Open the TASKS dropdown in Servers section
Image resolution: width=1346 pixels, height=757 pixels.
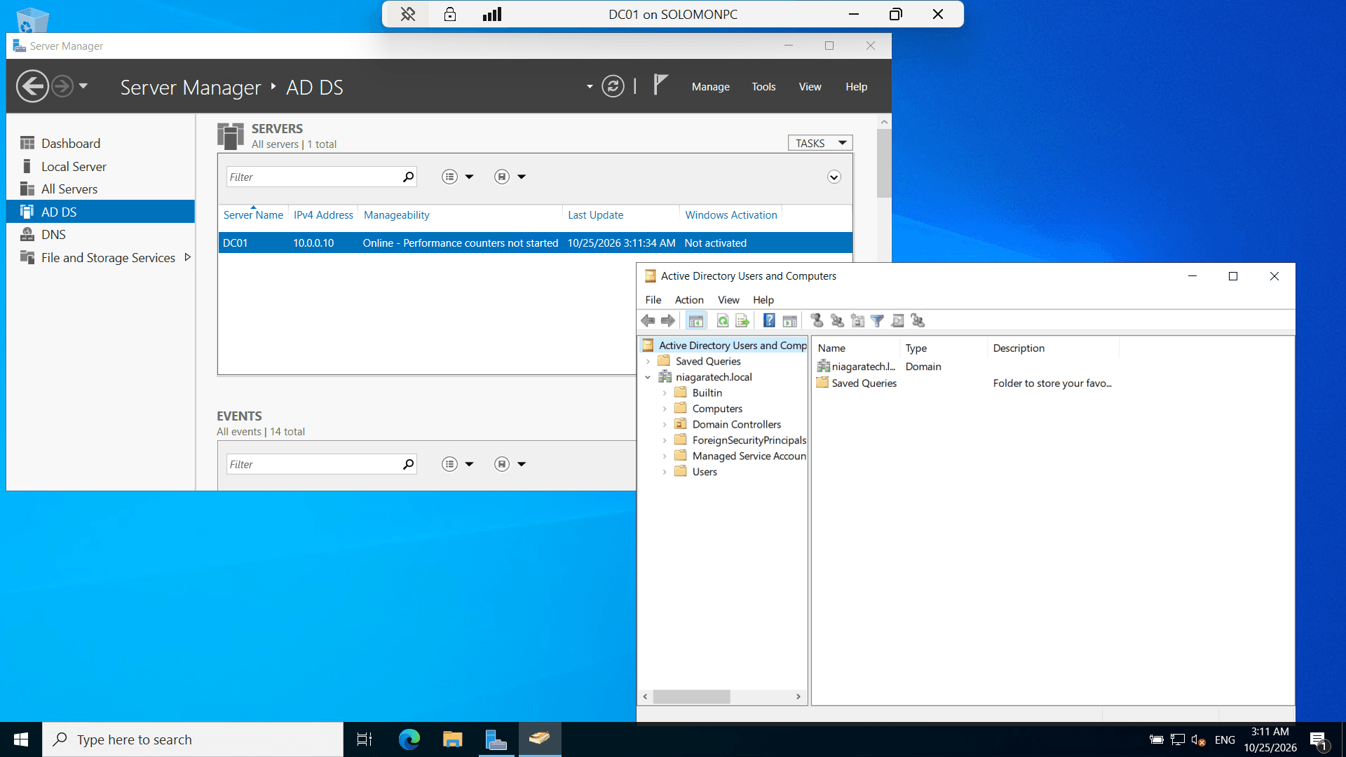pyautogui.click(x=820, y=143)
